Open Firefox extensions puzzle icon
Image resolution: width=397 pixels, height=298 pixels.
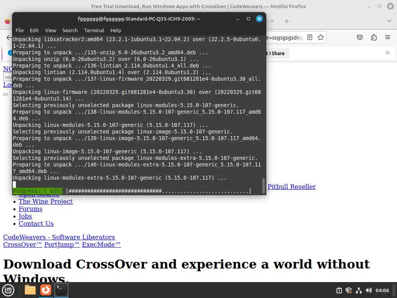[374, 38]
